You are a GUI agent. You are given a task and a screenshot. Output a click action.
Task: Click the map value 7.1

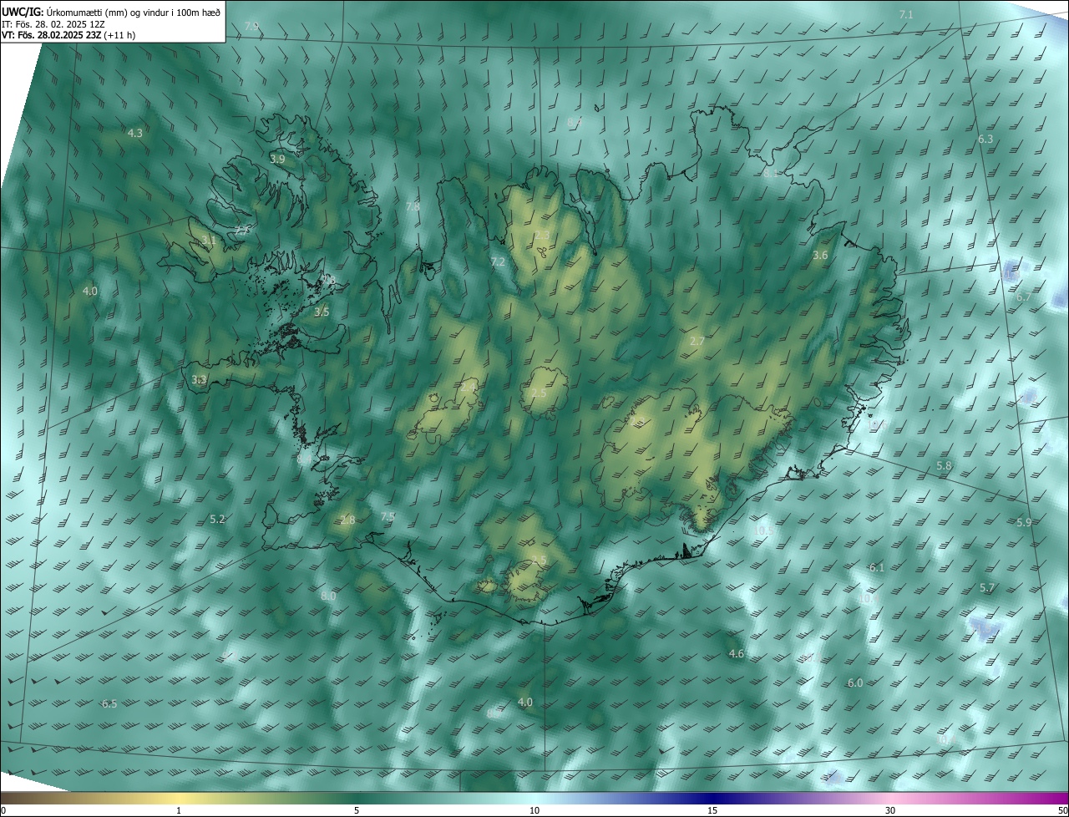pos(906,15)
